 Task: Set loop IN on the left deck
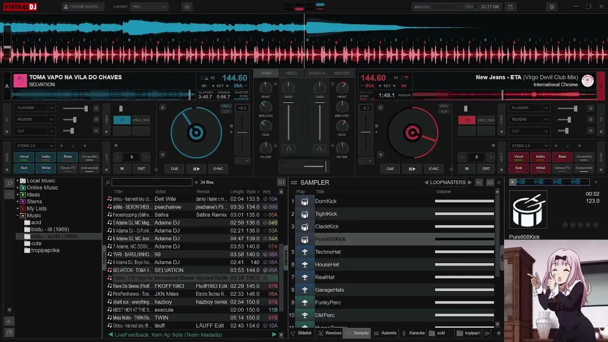(122, 169)
